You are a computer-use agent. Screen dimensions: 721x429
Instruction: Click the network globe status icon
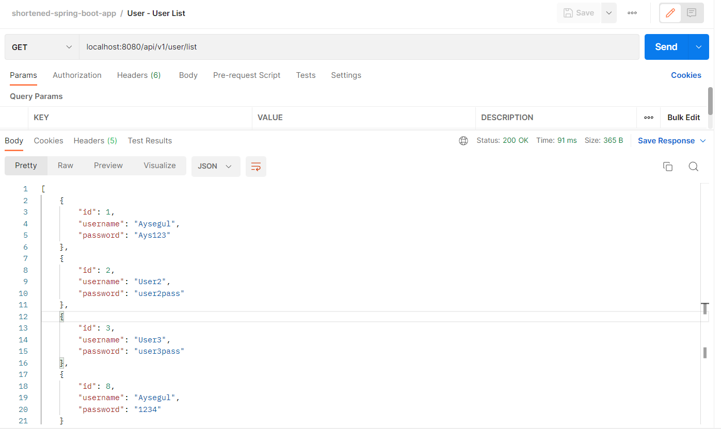[463, 140]
